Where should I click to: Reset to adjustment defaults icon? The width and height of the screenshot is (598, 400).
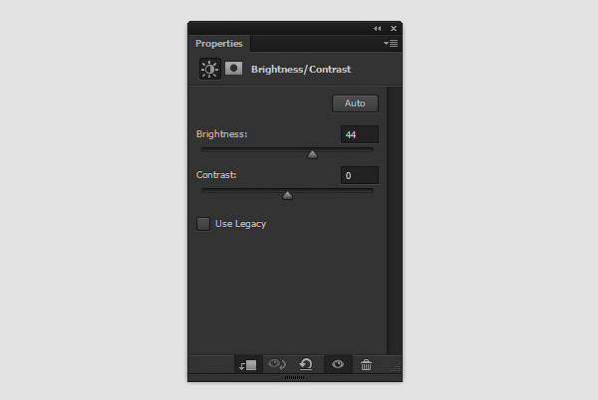click(x=306, y=364)
